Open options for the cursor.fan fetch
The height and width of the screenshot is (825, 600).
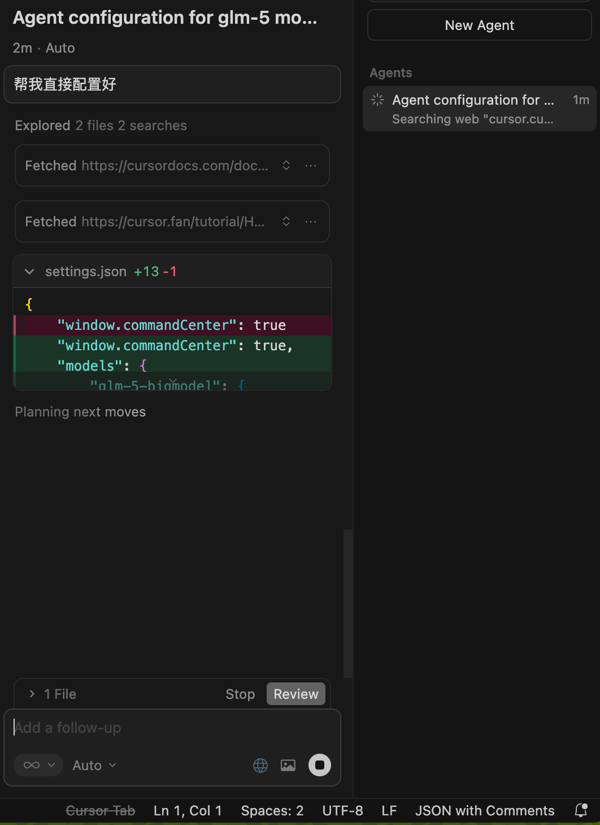311,221
